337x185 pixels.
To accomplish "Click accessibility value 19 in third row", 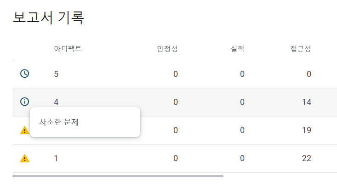I will pos(307,130).
